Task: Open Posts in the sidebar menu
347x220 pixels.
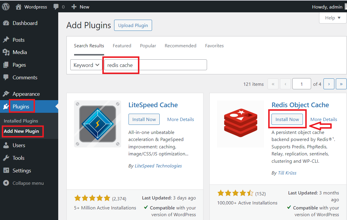Action: pos(19,40)
